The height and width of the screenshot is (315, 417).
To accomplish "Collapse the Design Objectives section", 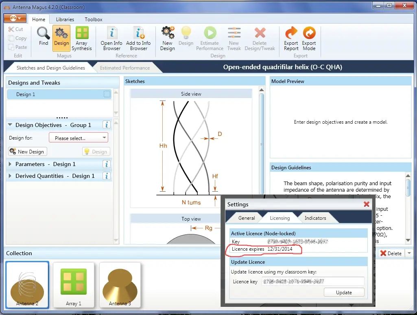I will pyautogui.click(x=10, y=125).
